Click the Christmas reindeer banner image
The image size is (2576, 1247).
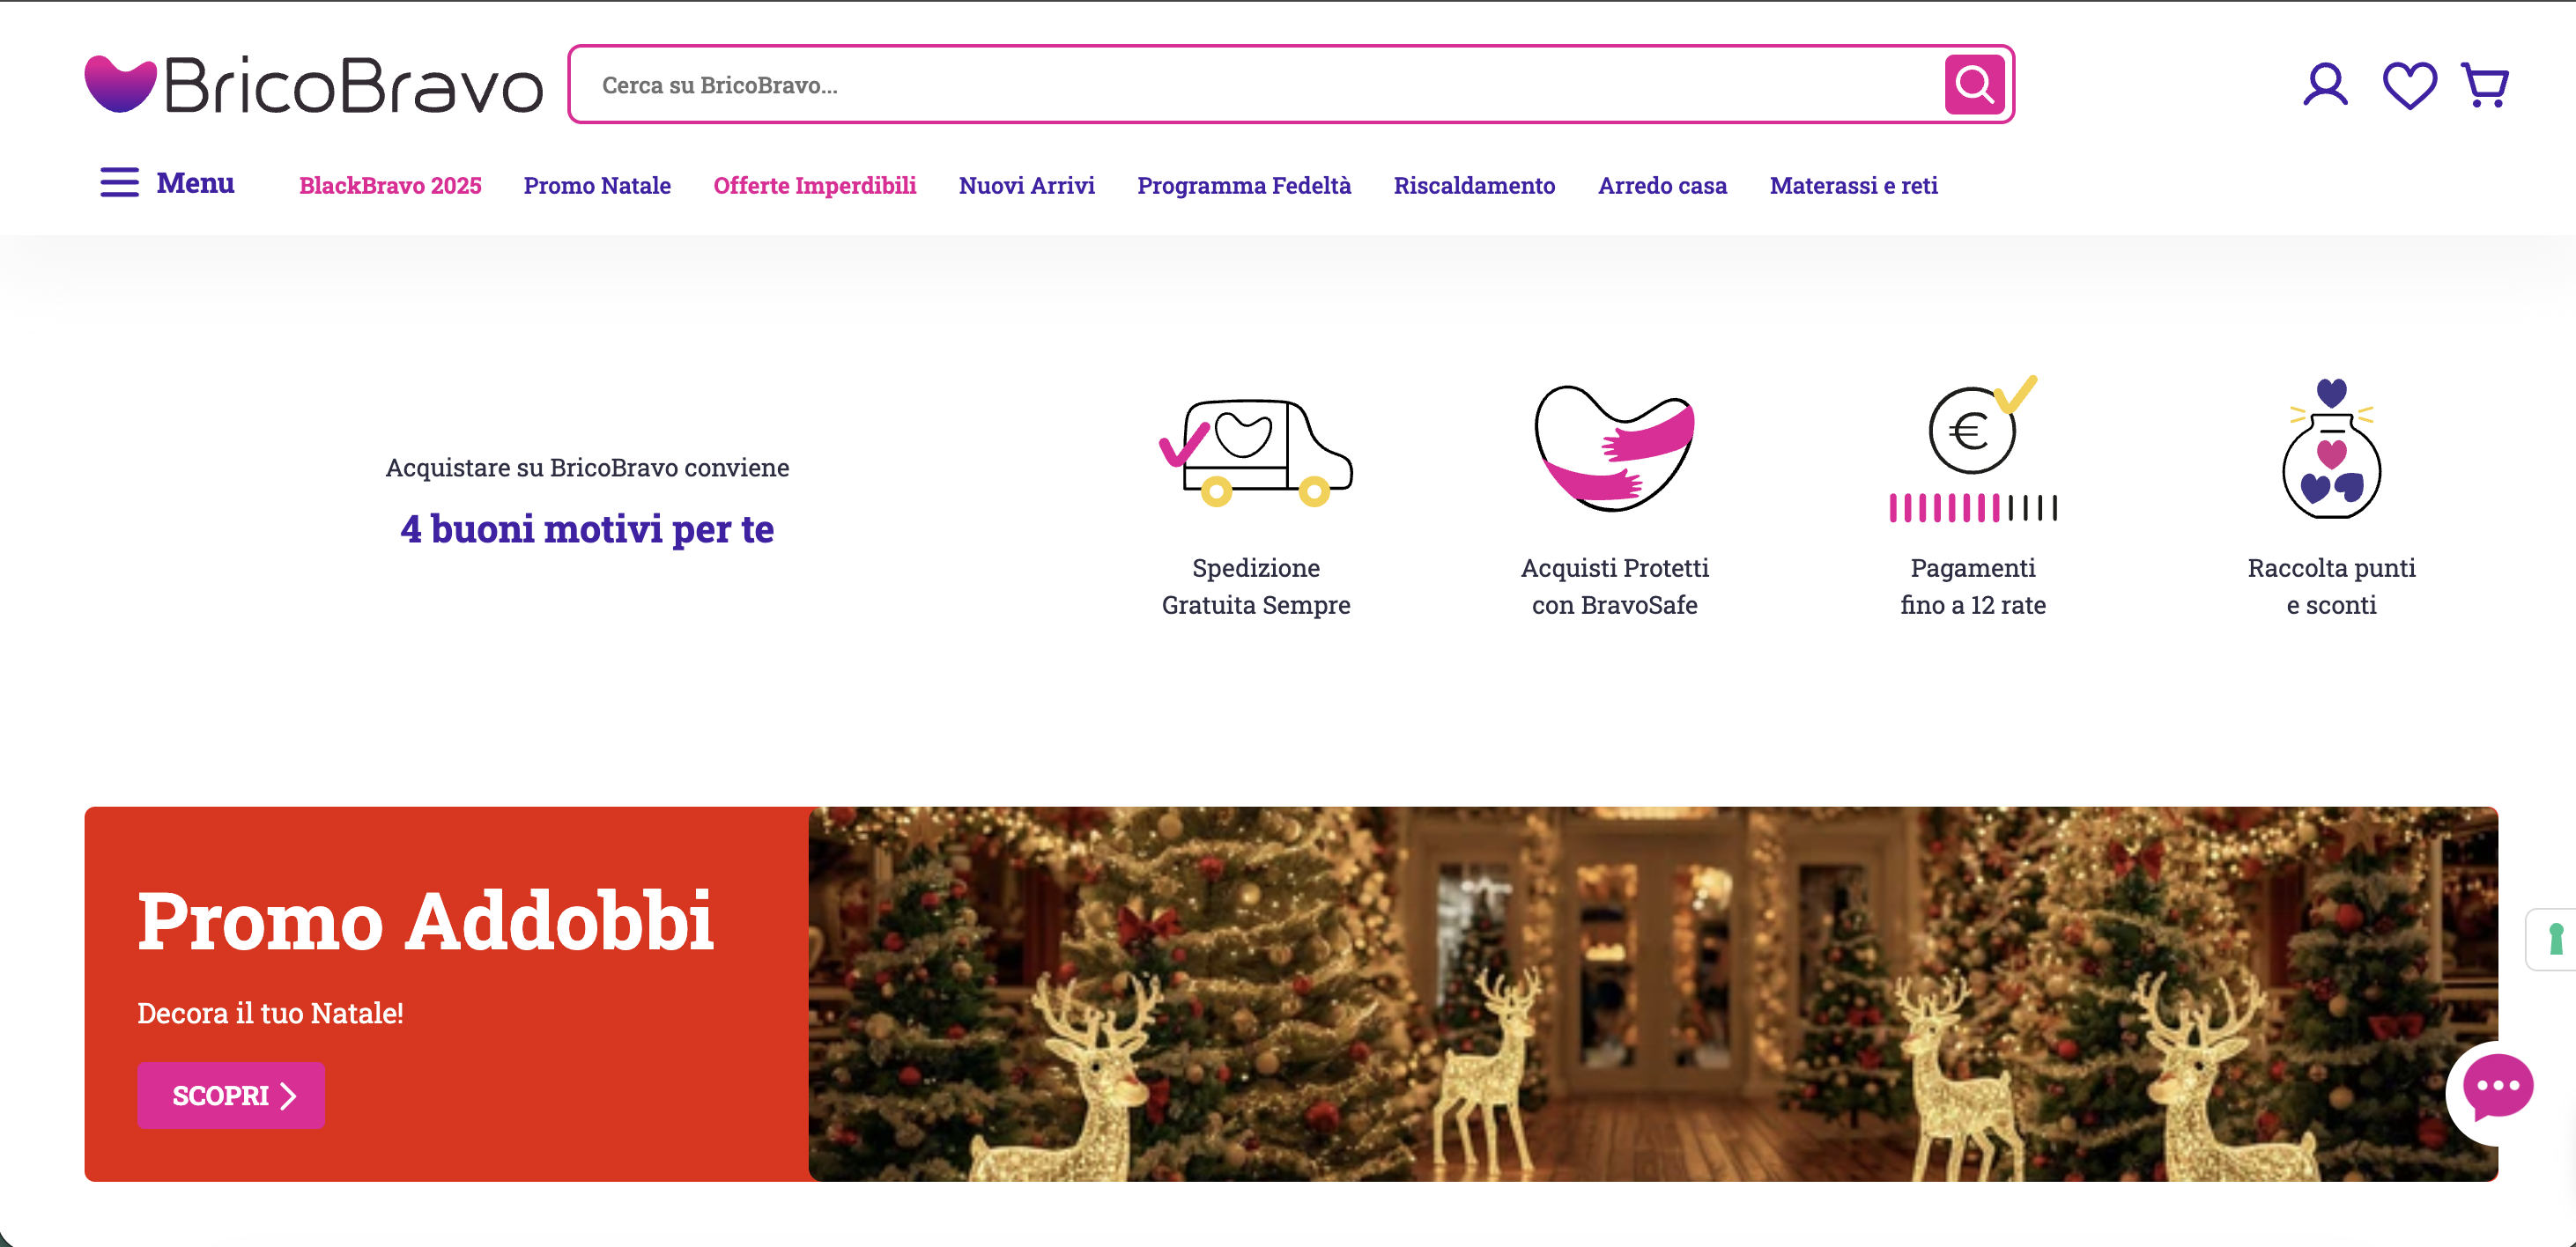pos(1652,994)
